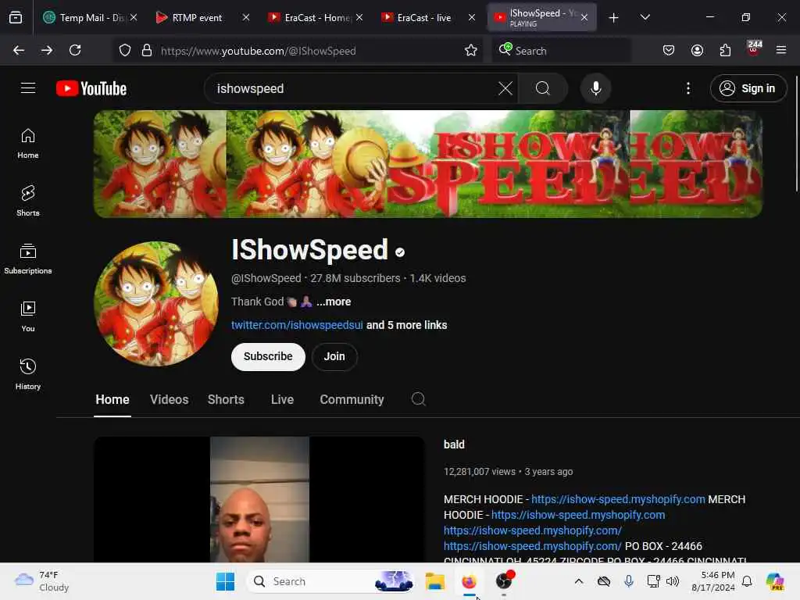Open extension with 244 badge

tap(754, 48)
